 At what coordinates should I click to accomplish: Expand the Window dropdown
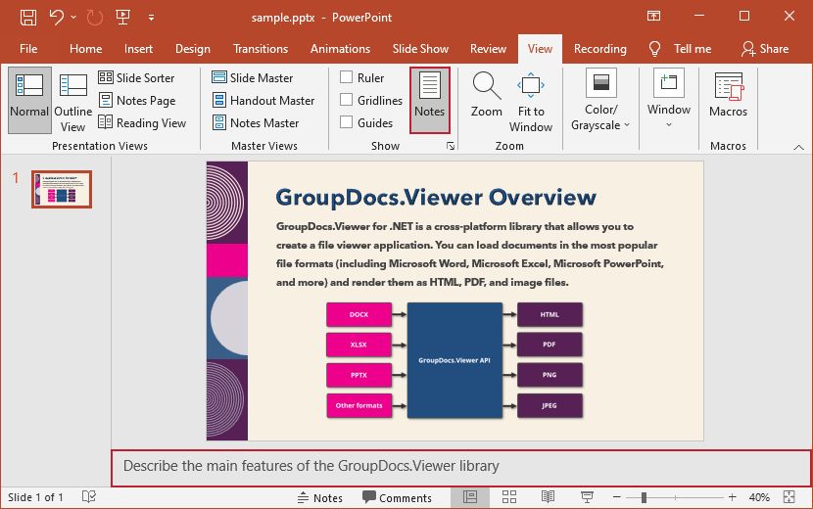(669, 100)
